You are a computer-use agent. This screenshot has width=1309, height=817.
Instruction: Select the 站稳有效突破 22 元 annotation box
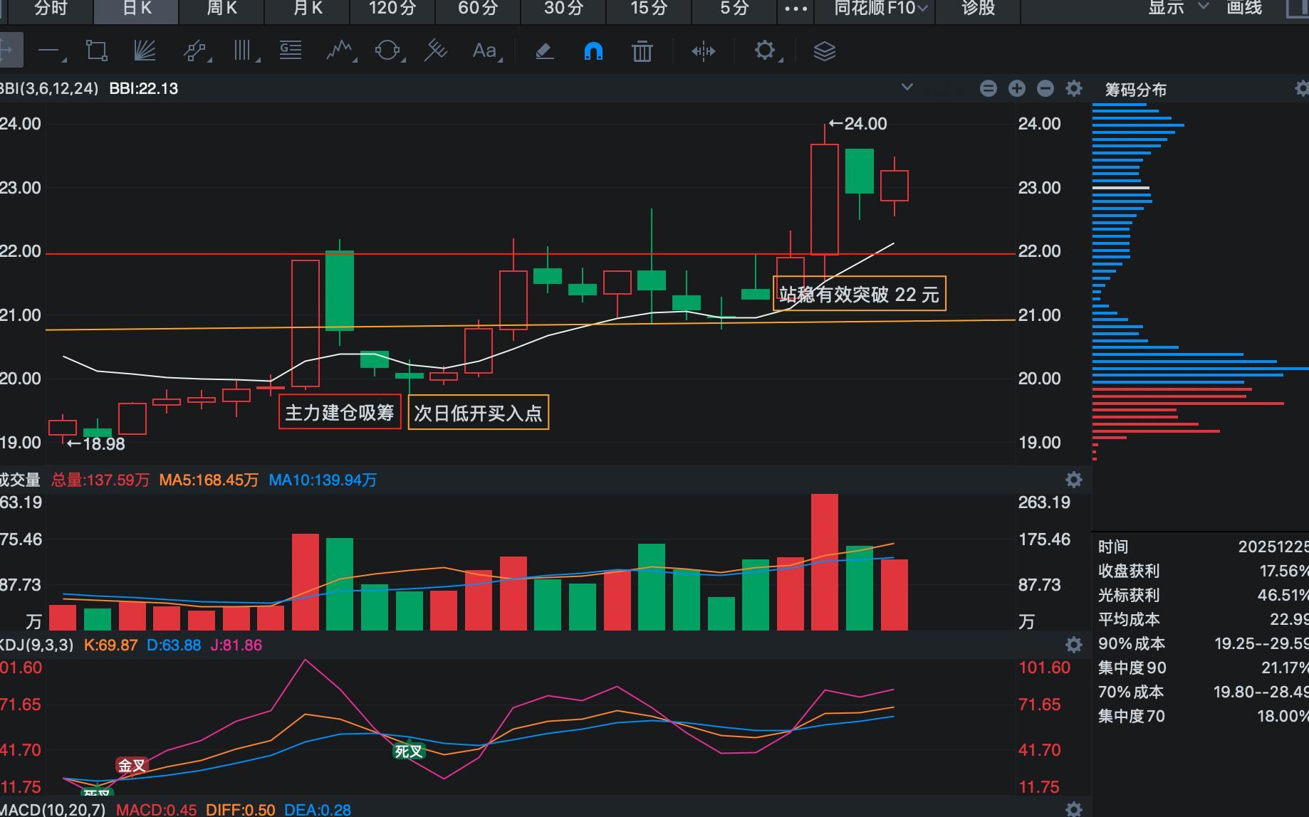[860, 294]
